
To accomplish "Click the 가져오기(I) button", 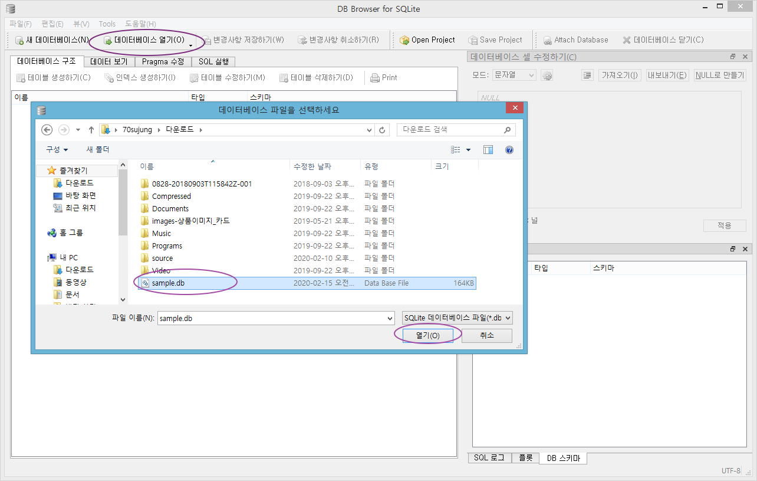I will point(619,76).
